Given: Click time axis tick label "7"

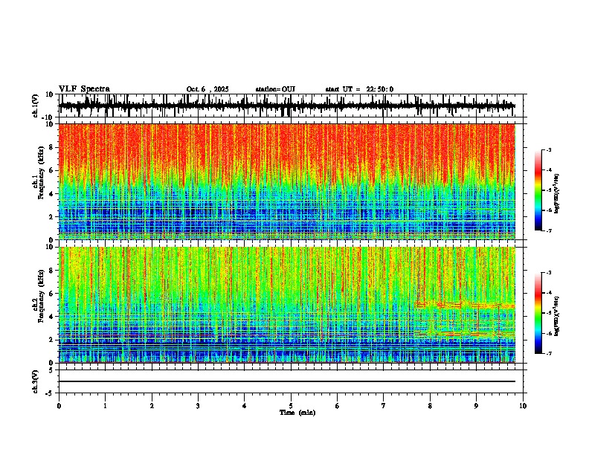Looking at the screenshot, I should pyautogui.click(x=384, y=406).
